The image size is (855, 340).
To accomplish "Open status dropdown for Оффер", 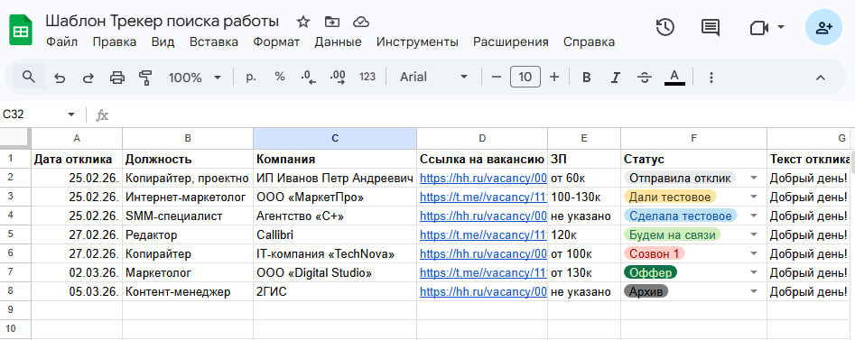I will 754,272.
